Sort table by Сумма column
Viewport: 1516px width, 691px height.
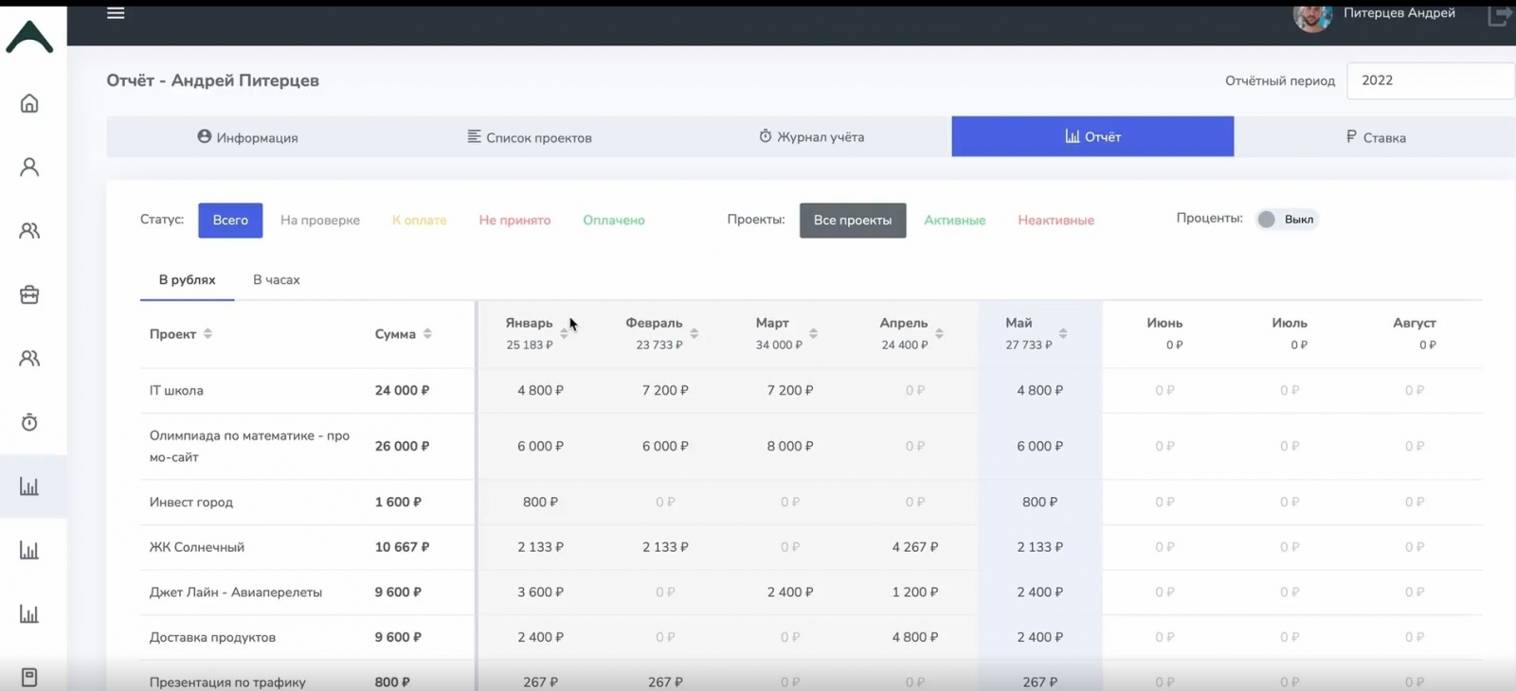[x=427, y=334]
